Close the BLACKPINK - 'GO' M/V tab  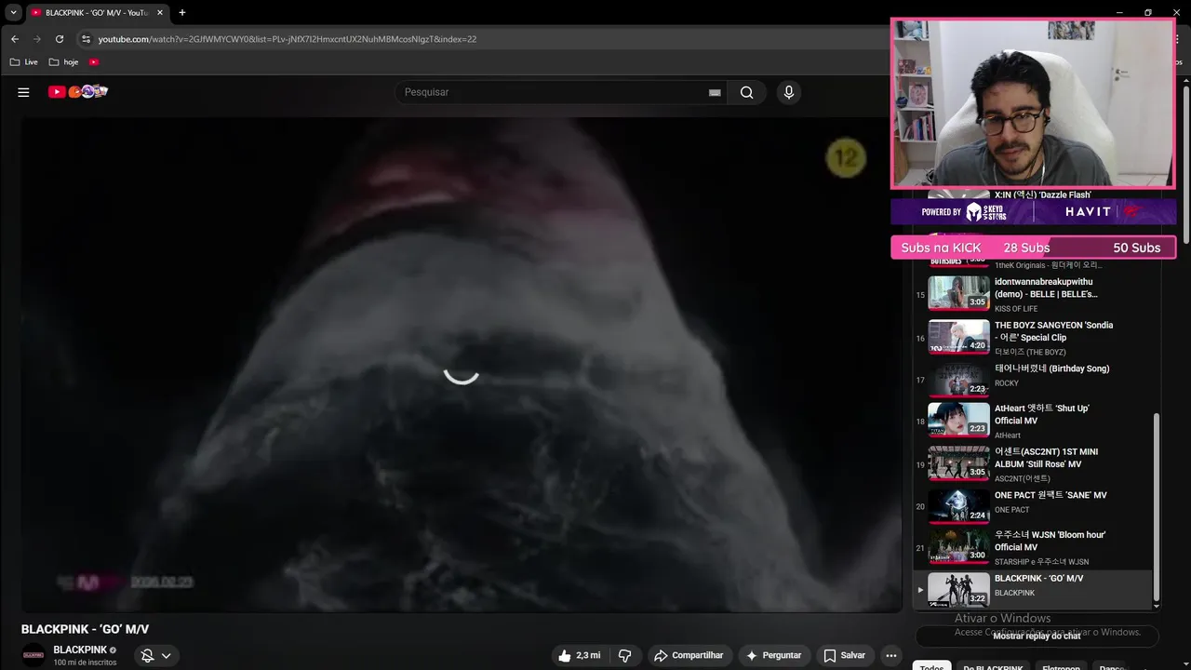tap(160, 13)
